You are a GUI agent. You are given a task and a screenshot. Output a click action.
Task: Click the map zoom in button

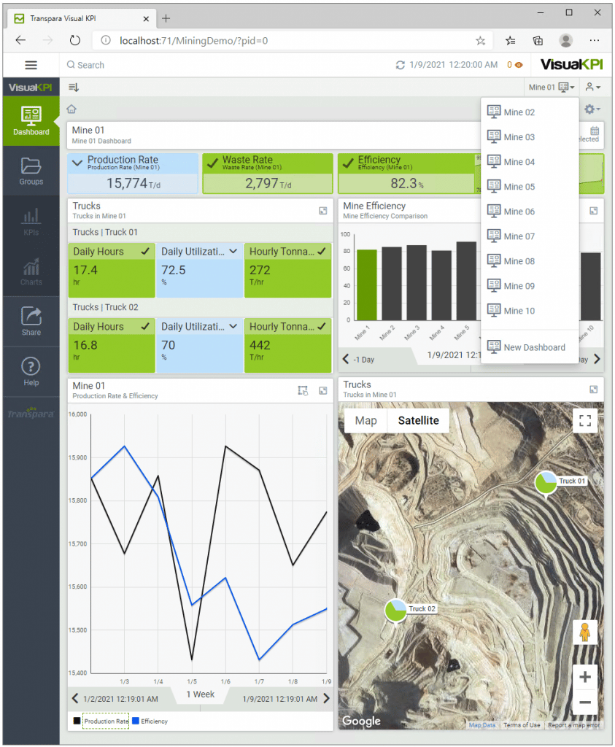tap(584, 676)
